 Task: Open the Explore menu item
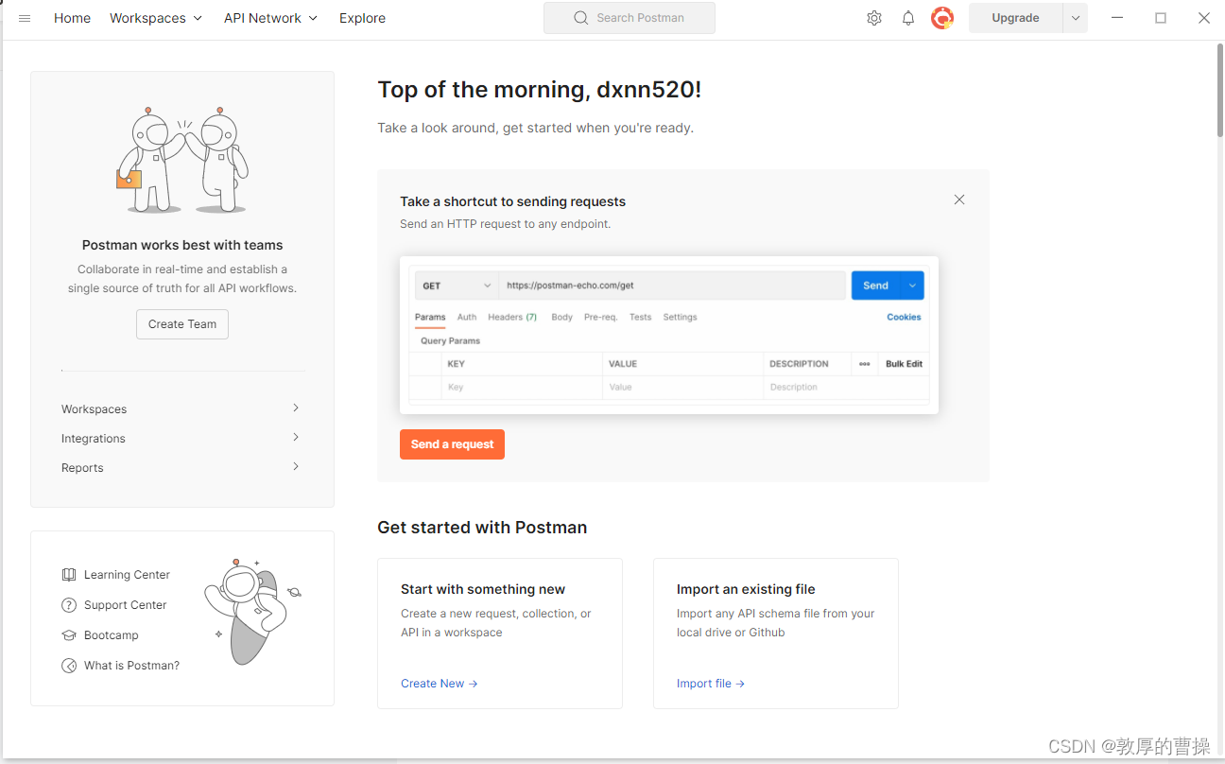click(362, 18)
